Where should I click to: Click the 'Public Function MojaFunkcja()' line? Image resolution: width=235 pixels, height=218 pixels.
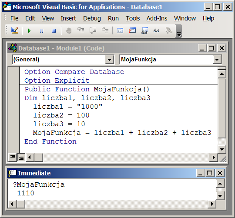[x=87, y=90]
